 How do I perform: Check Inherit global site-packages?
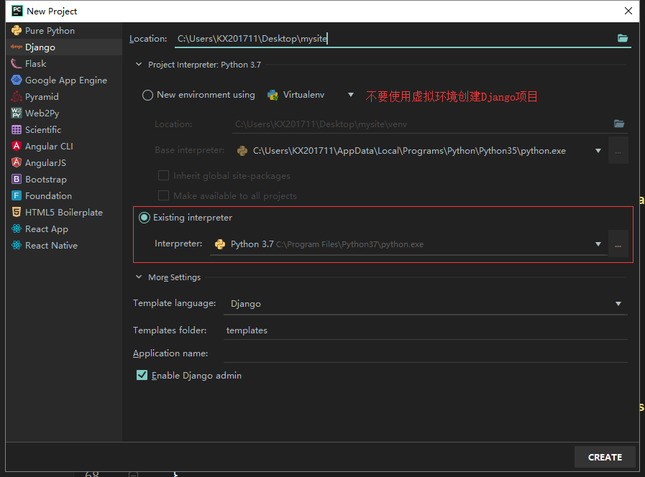pos(163,175)
